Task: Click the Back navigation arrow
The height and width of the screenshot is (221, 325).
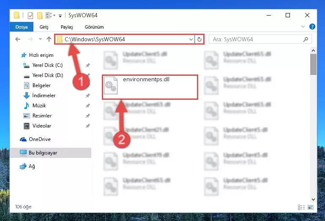Action: tap(18, 39)
